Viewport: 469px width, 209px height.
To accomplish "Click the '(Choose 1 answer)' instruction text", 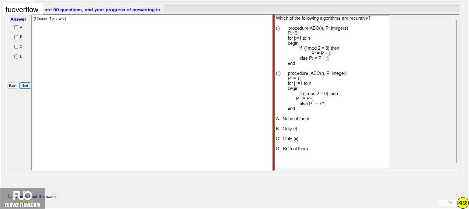I will pos(50,19).
